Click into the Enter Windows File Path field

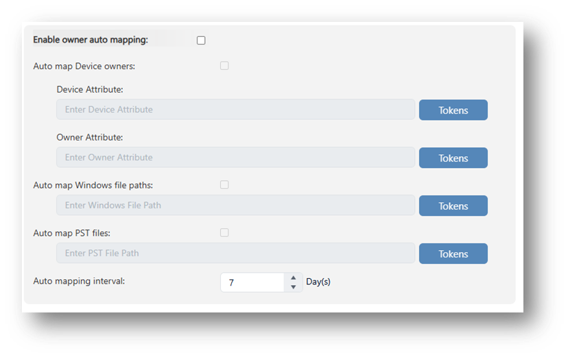point(235,206)
